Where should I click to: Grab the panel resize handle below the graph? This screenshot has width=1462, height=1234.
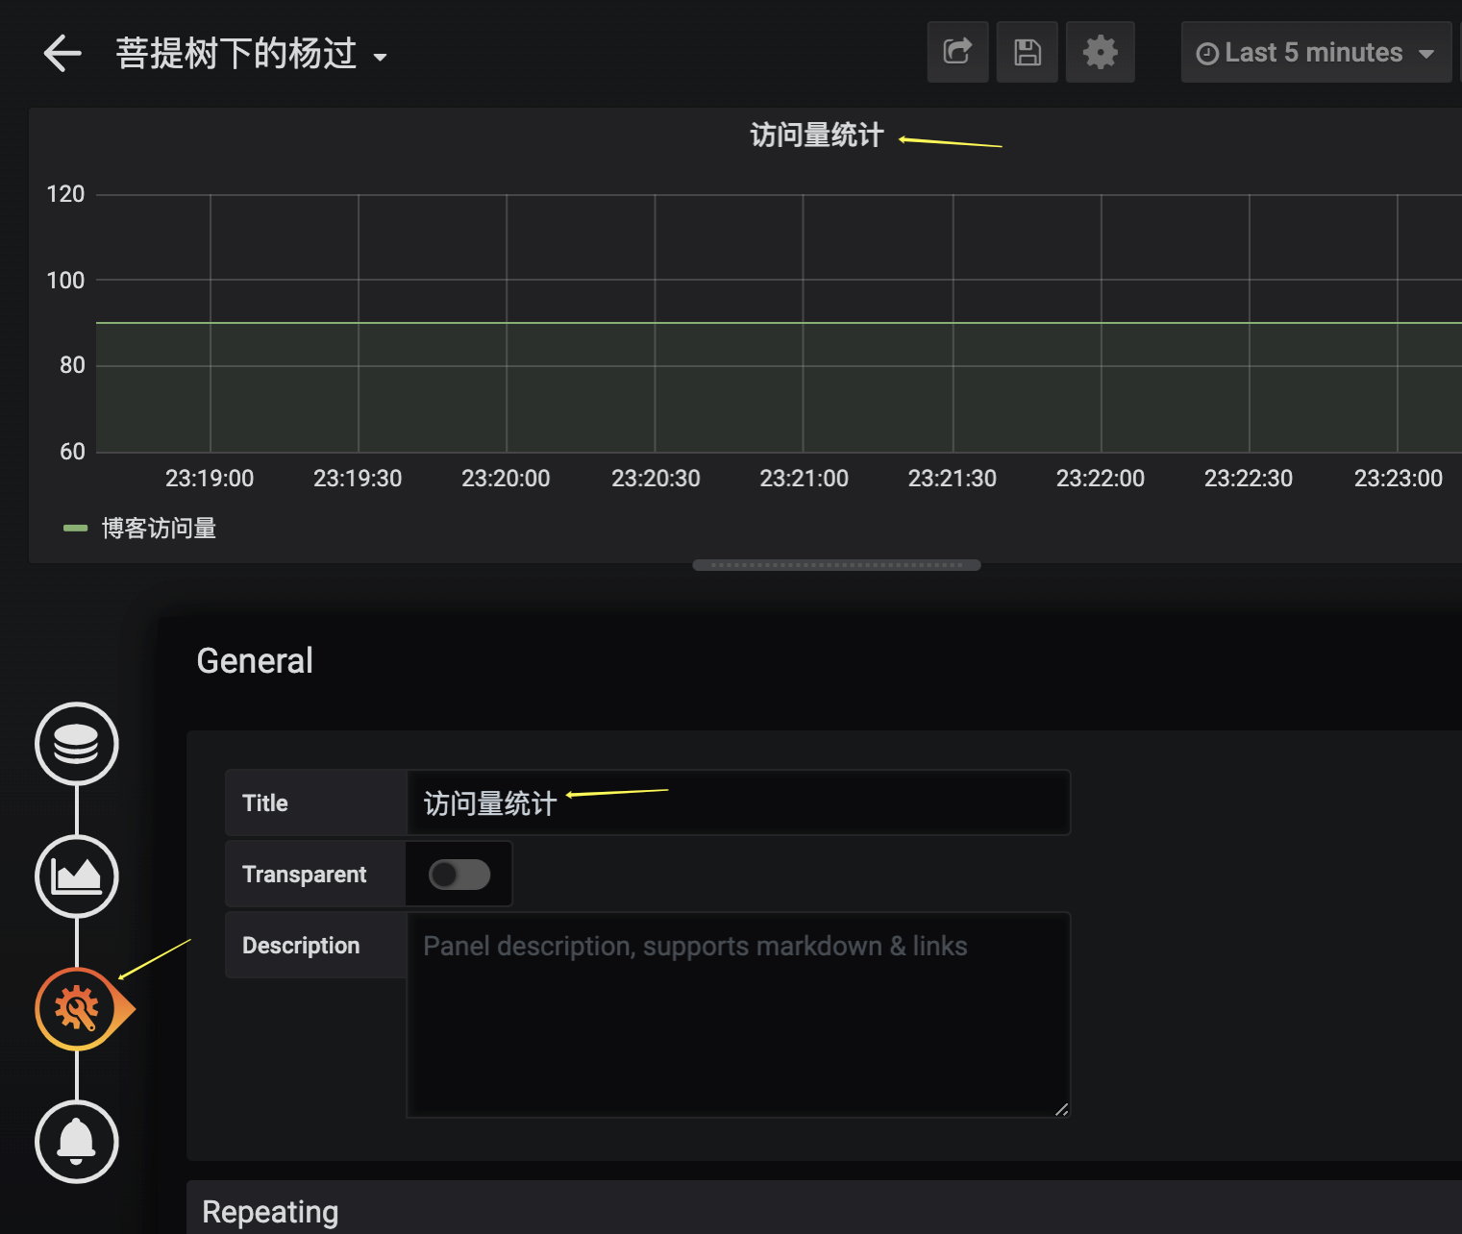coord(836,565)
